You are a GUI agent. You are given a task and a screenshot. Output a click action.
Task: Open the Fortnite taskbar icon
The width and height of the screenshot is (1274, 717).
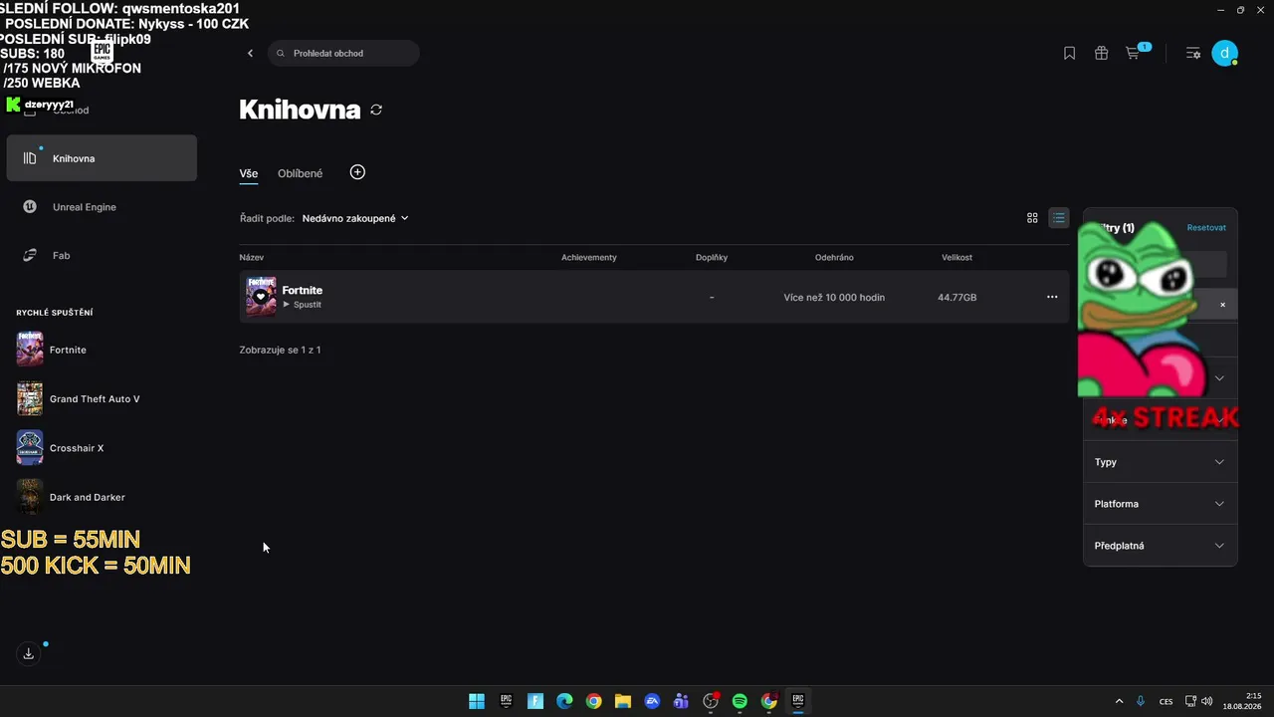pos(535,701)
